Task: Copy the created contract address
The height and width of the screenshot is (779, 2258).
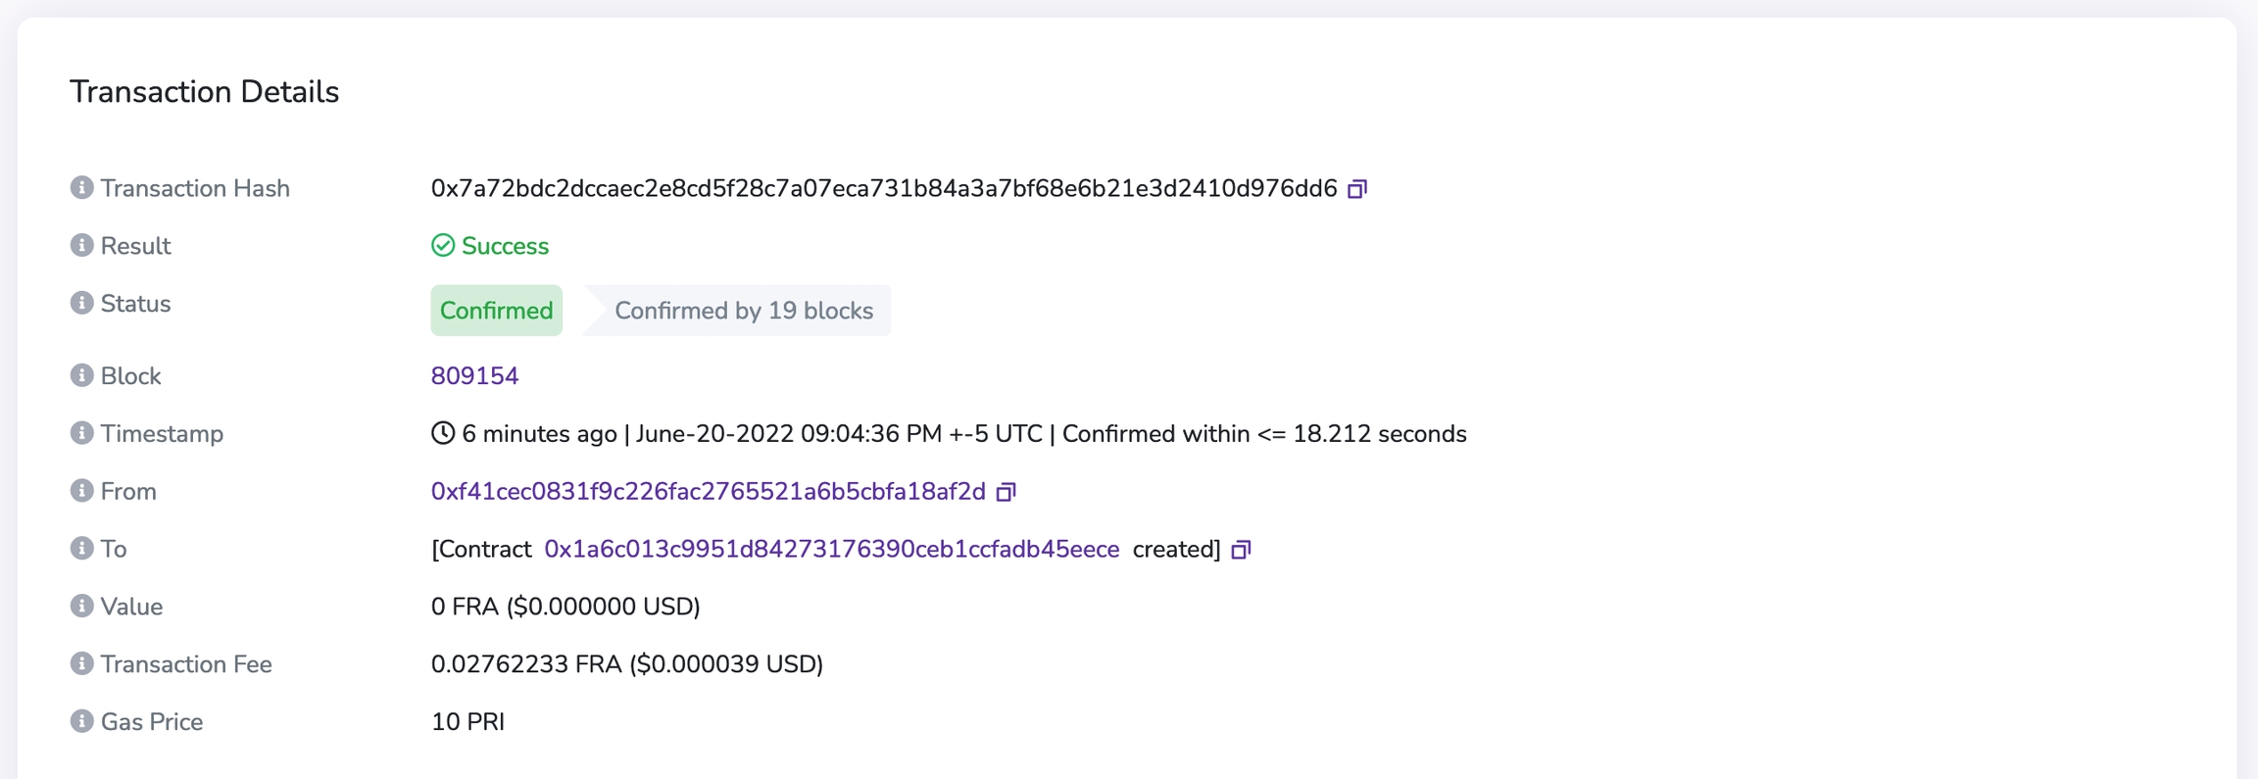Action: 1241,550
